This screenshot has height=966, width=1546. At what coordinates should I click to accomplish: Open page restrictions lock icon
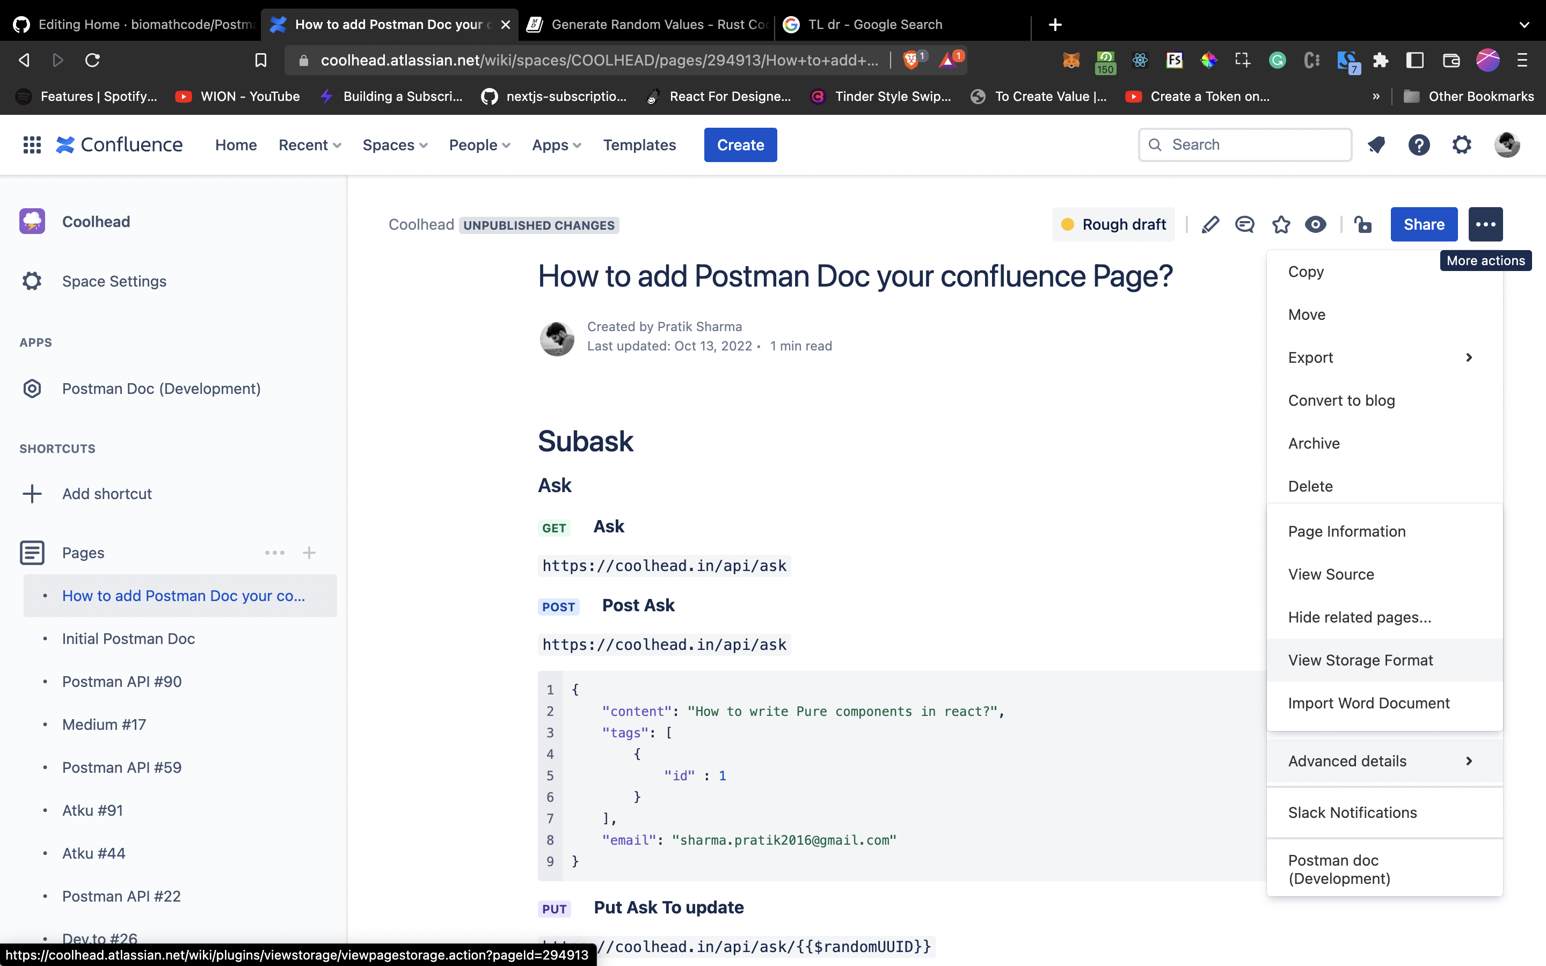tap(1362, 224)
